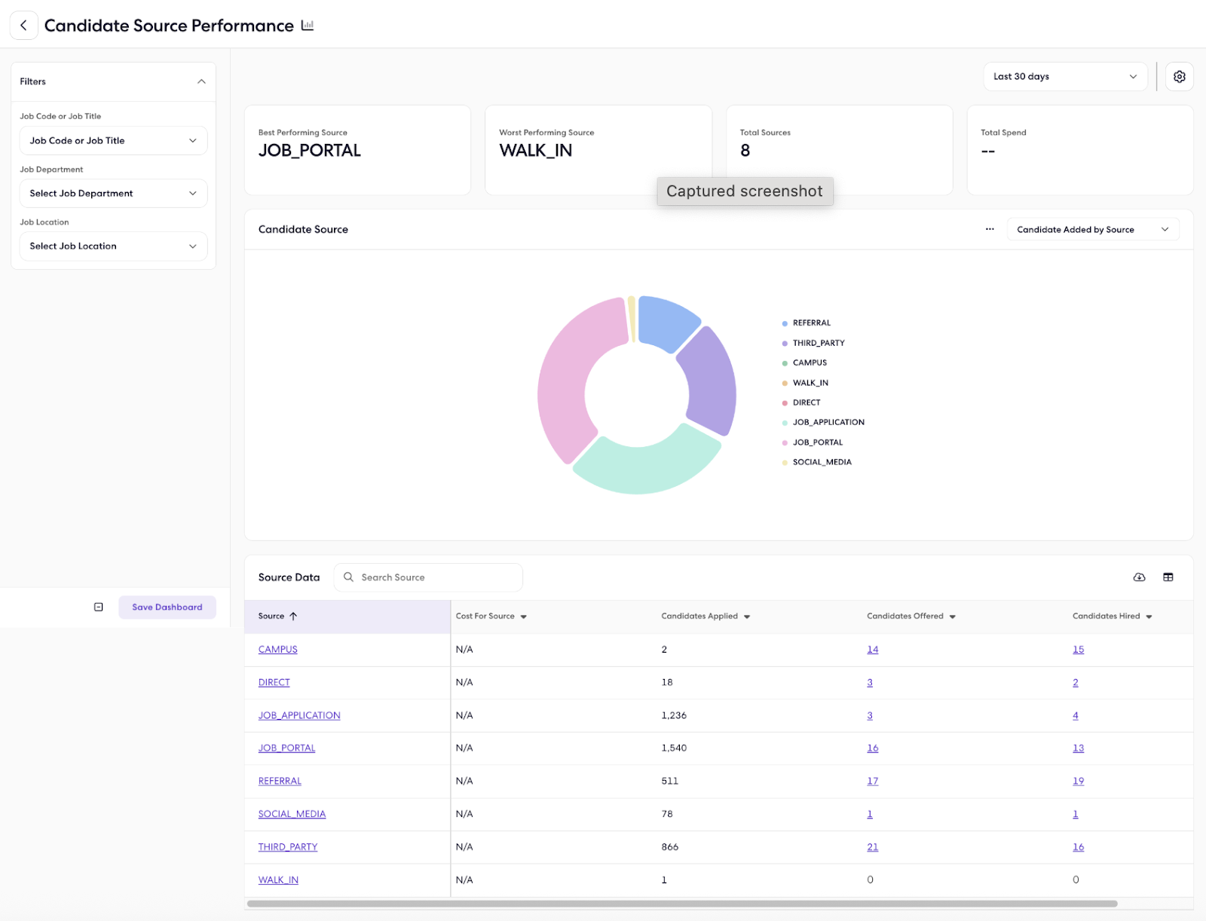Sort by Source column arrow
Viewport: 1206px width, 921px height.
[293, 617]
